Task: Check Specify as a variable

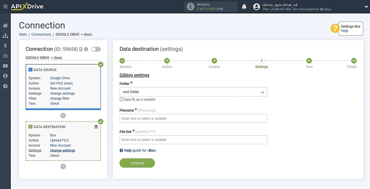Action: click(x=121, y=99)
